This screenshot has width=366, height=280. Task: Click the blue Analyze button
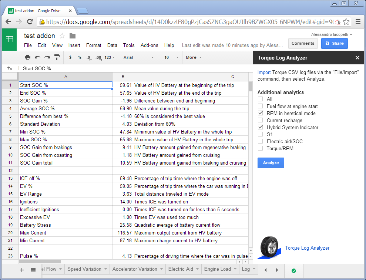[271, 163]
